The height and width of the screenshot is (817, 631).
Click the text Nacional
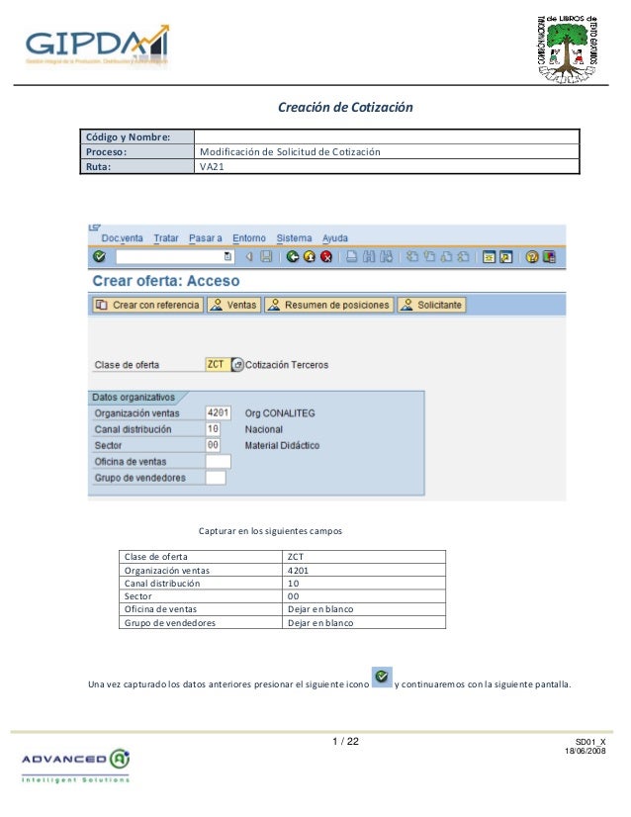264,429
